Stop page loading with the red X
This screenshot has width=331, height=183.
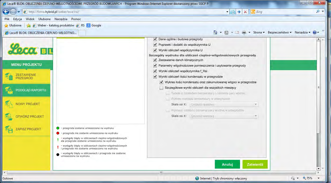245,12
